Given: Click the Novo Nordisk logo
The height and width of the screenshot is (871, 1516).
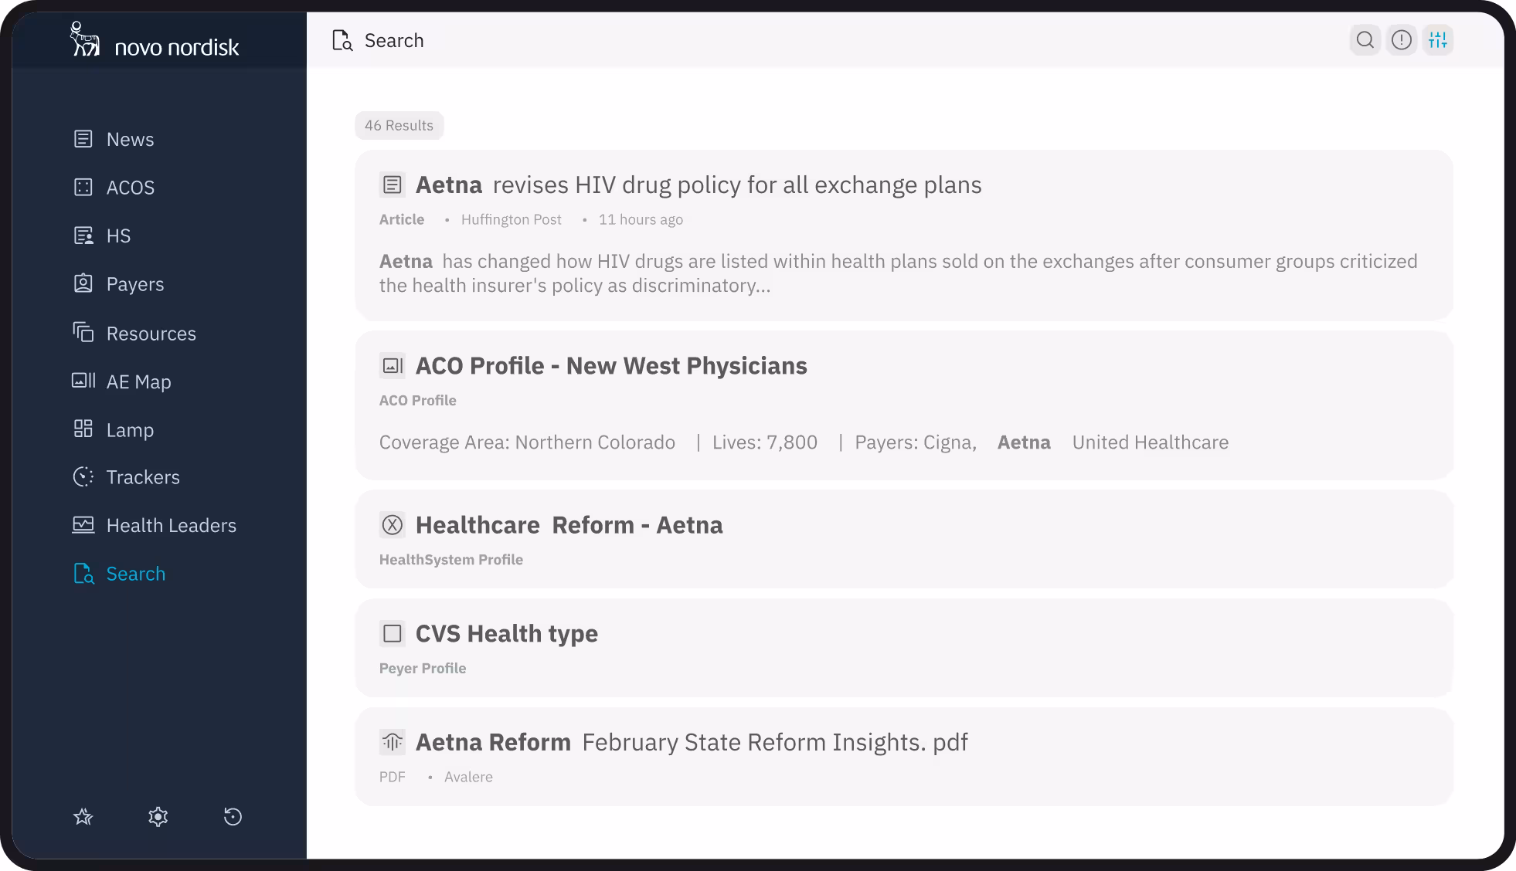Looking at the screenshot, I should (155, 40).
